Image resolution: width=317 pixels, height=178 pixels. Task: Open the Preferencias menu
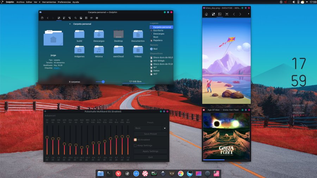click(x=64, y=2)
